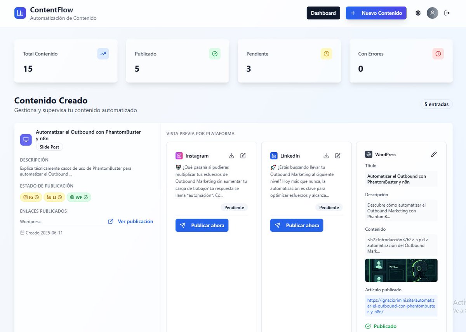
Task: Click the 'Creado 2025-06-11' date text
Action: click(44, 233)
